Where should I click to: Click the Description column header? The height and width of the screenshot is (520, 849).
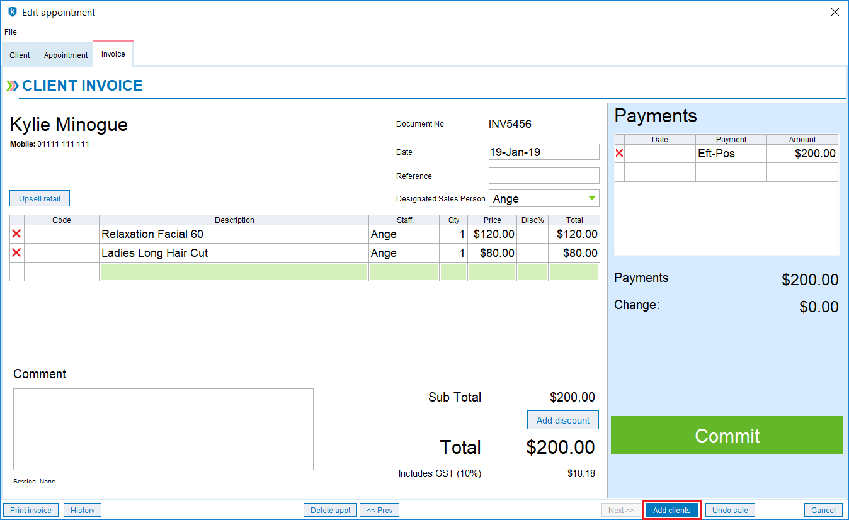[234, 220]
